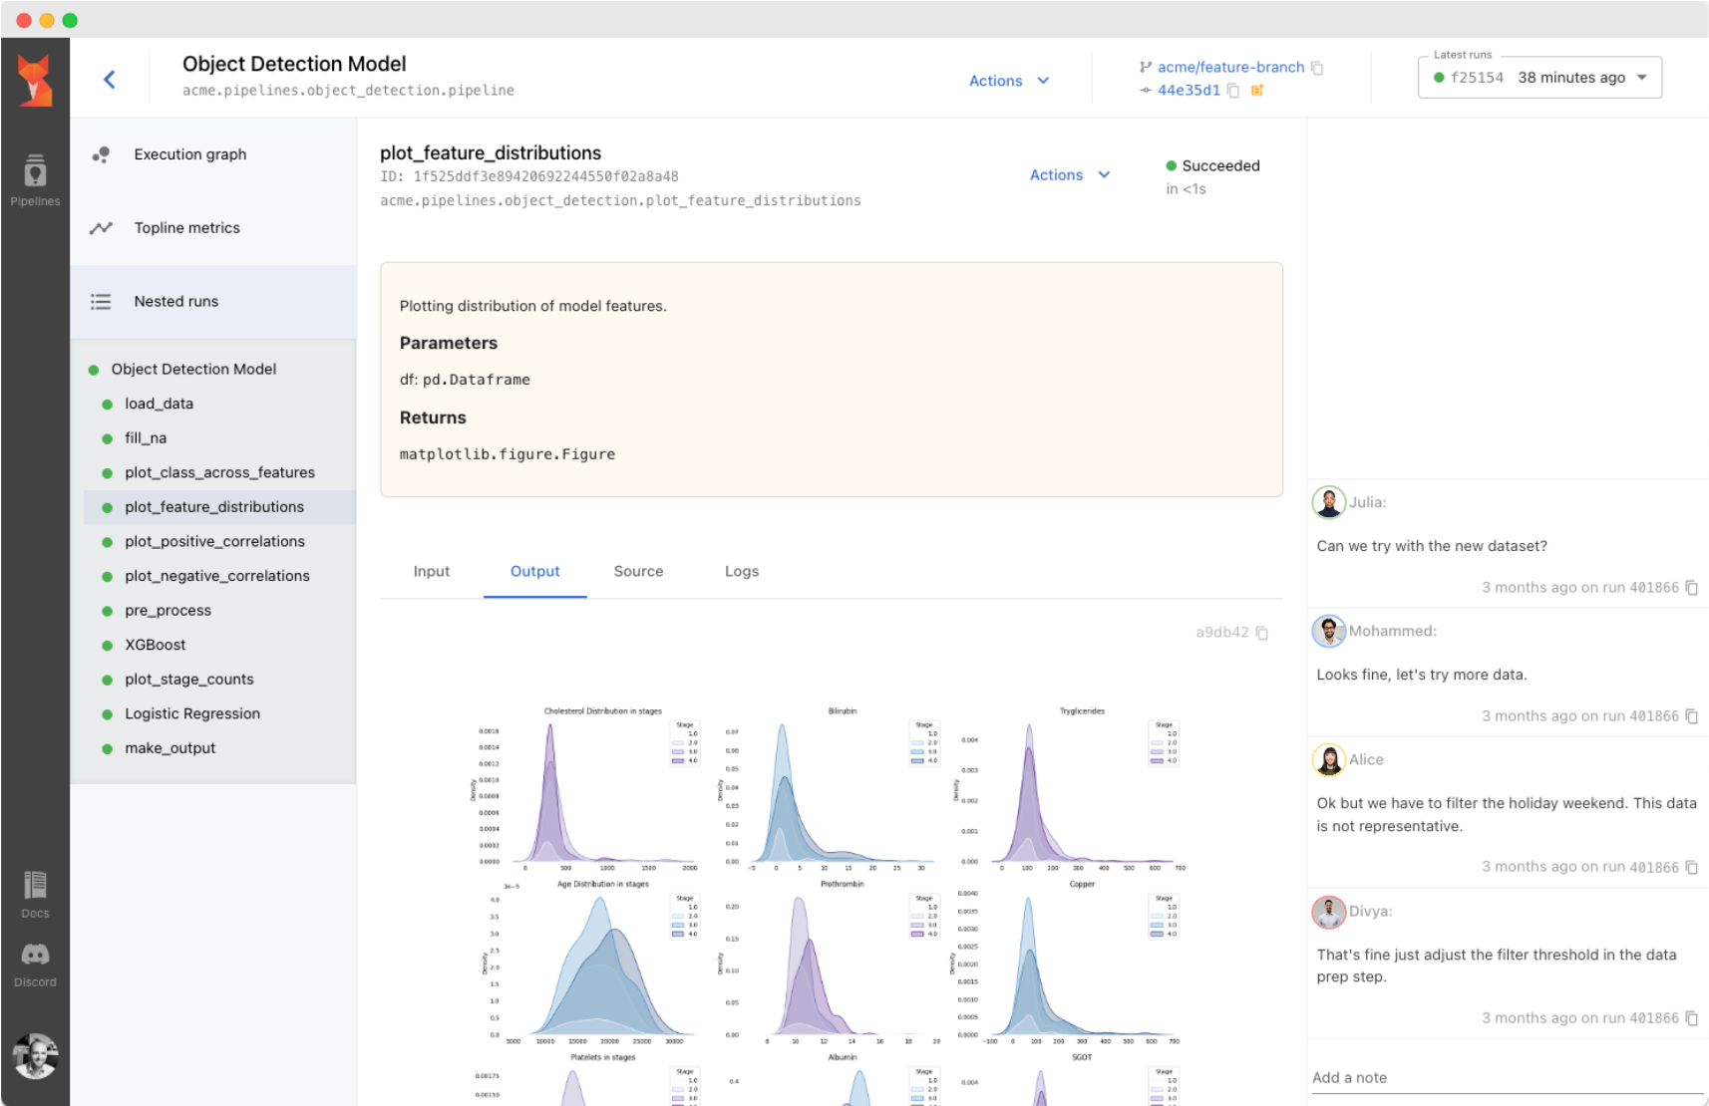This screenshot has height=1106, width=1709.
Task: Click the orange uncommitted-changes icon beside the commit
Action: point(1257,90)
